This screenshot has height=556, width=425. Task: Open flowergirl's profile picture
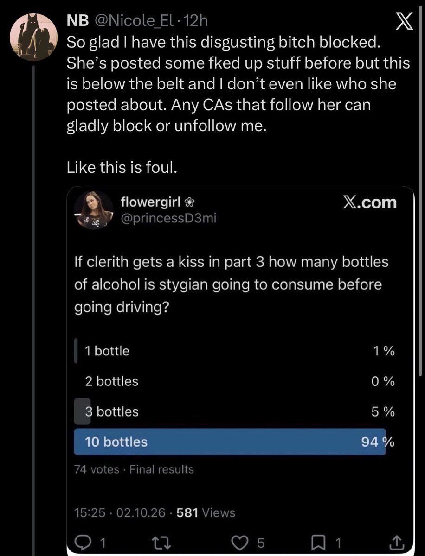pyautogui.click(x=95, y=210)
